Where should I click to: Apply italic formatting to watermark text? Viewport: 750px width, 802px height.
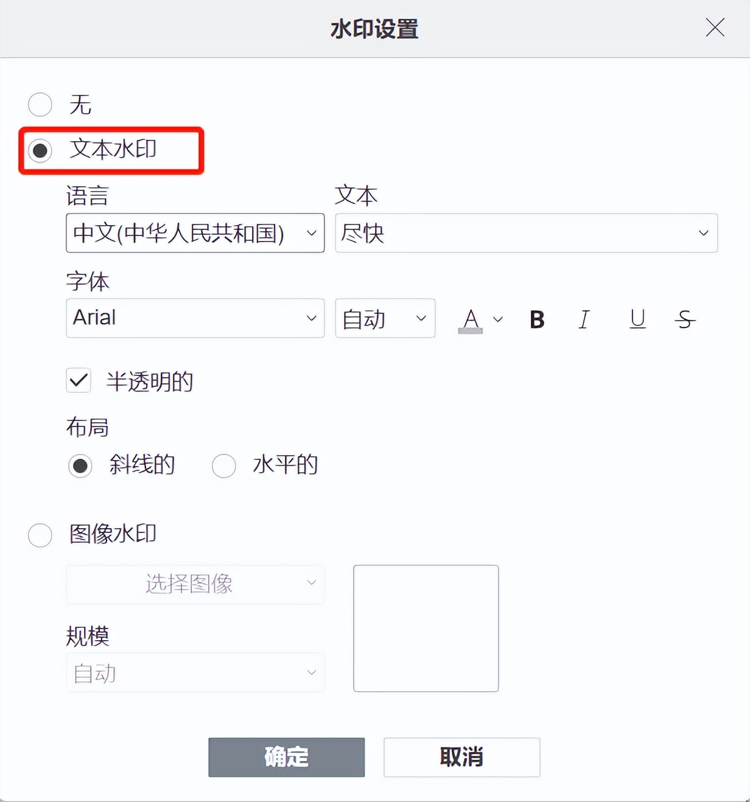pos(584,318)
